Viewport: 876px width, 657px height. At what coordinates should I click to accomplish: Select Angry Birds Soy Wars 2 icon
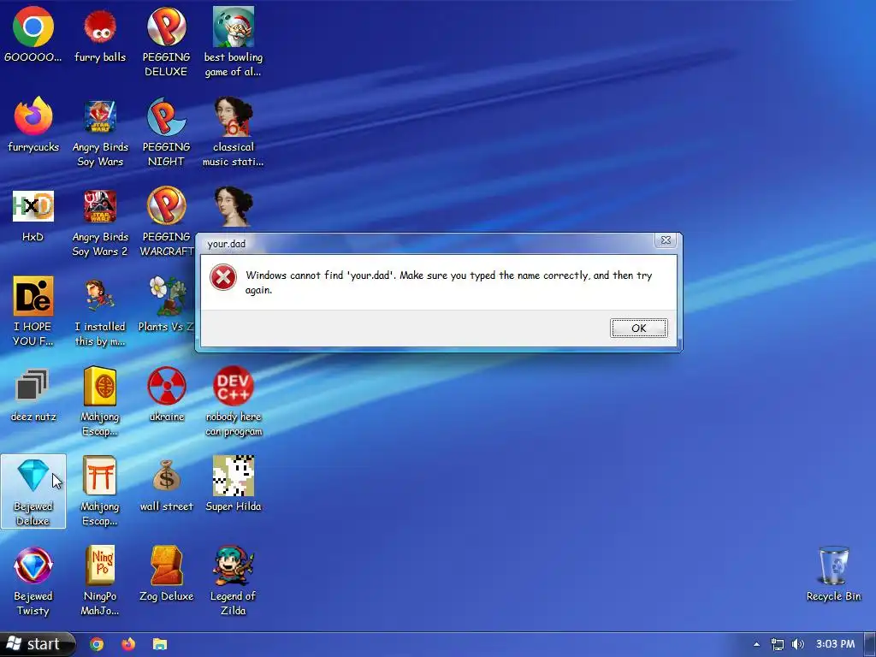pos(100,222)
